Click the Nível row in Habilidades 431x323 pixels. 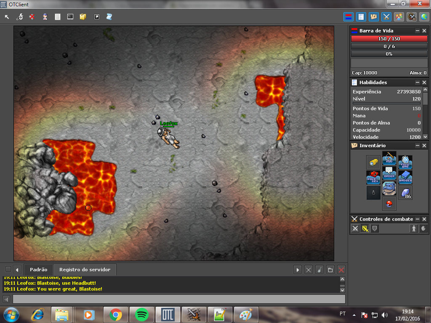click(386, 99)
